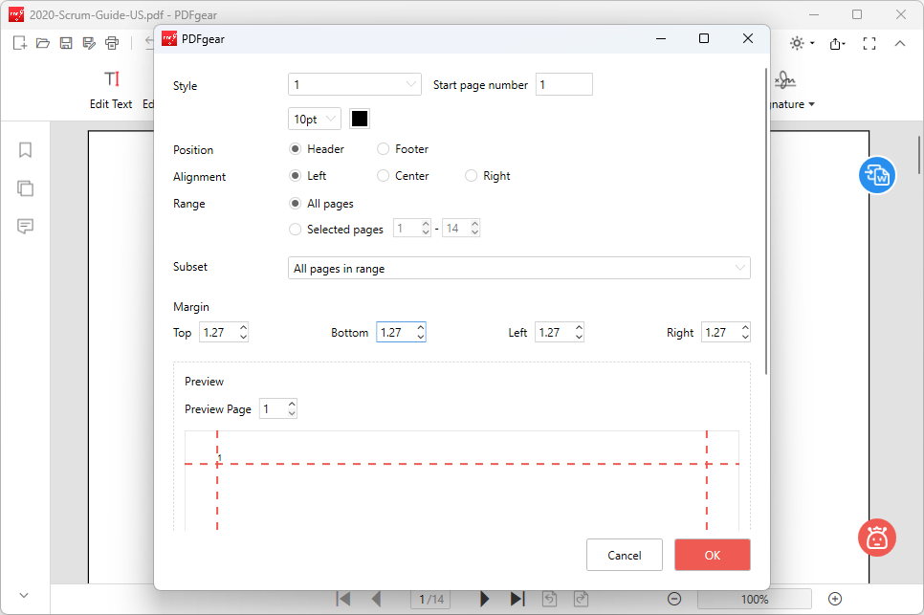Print the document
The height and width of the screenshot is (615, 924).
pyautogui.click(x=111, y=42)
